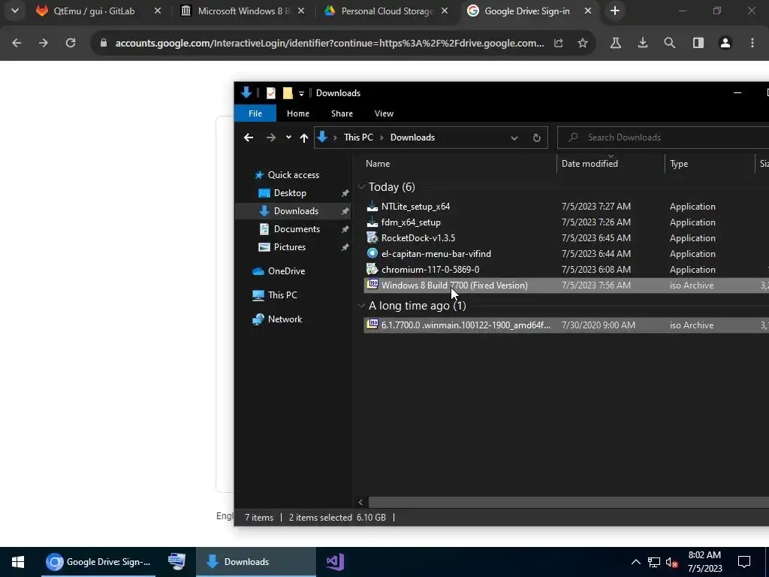This screenshot has width=769, height=577.
Task: Switch to Google Drive Sign-in taskbar button
Action: (98, 562)
